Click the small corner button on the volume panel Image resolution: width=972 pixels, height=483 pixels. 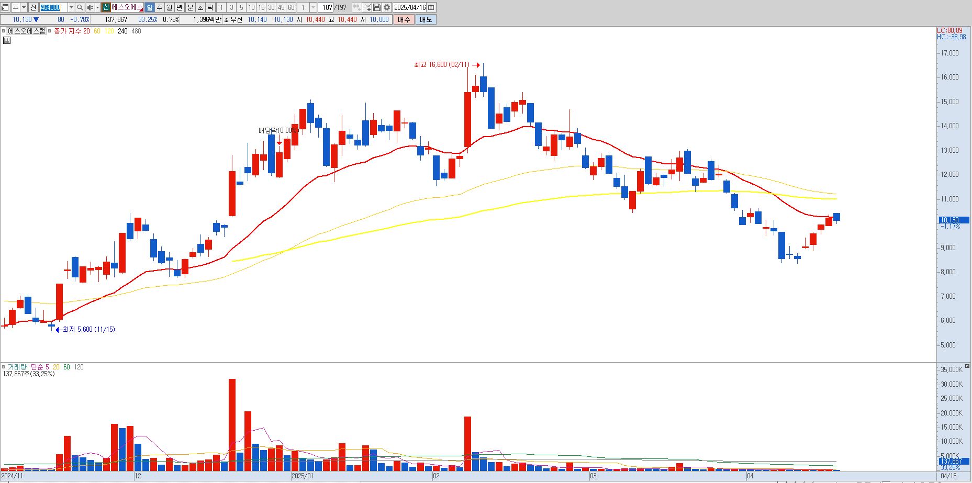[967, 366]
